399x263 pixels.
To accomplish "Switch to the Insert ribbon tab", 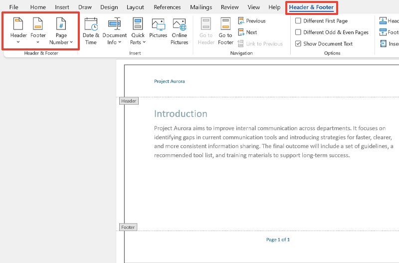I will (x=62, y=7).
